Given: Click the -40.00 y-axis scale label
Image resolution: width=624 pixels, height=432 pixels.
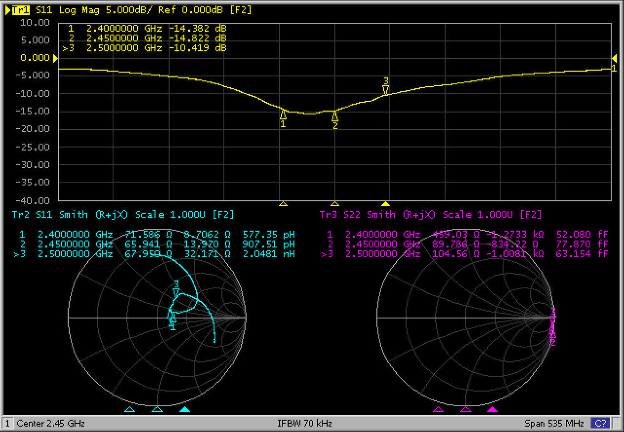Looking at the screenshot, I should coord(34,200).
